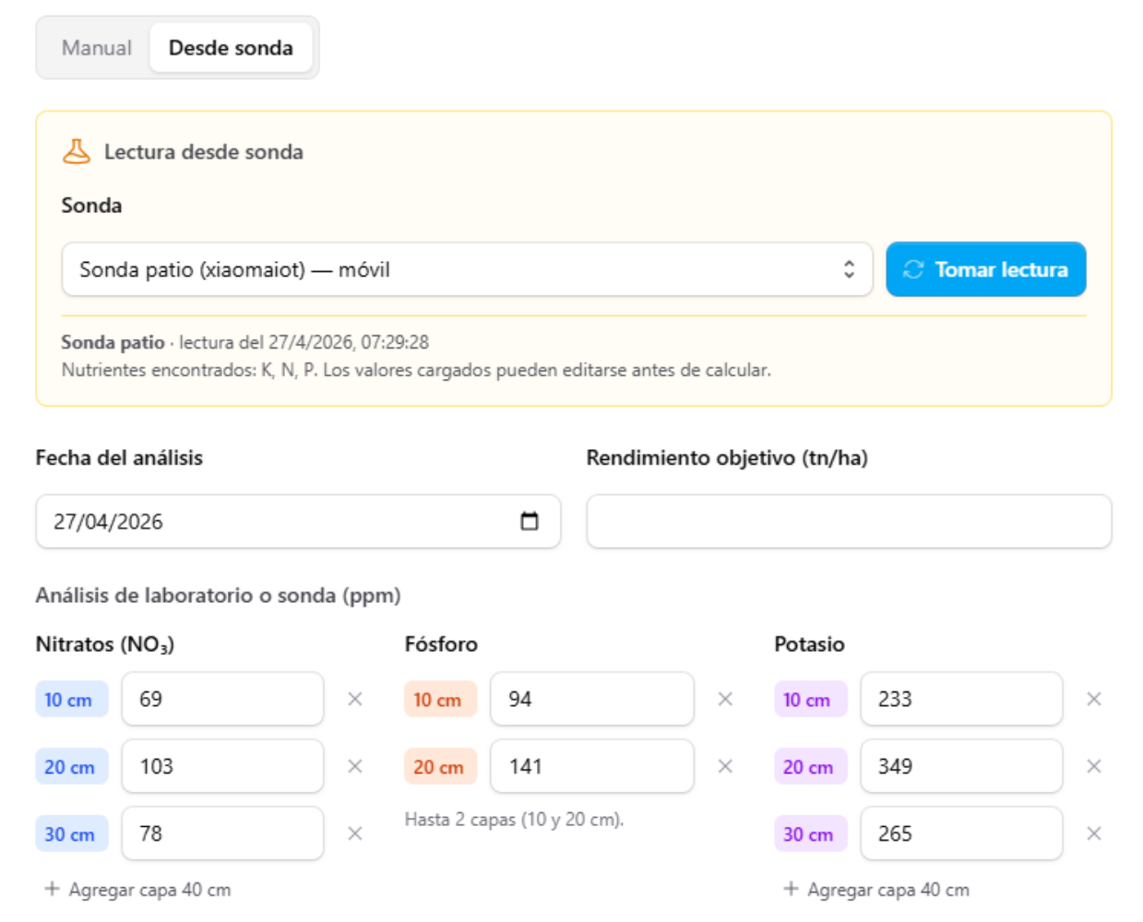Click the Tomar lectura button
The width and height of the screenshot is (1143, 922).
tap(985, 269)
